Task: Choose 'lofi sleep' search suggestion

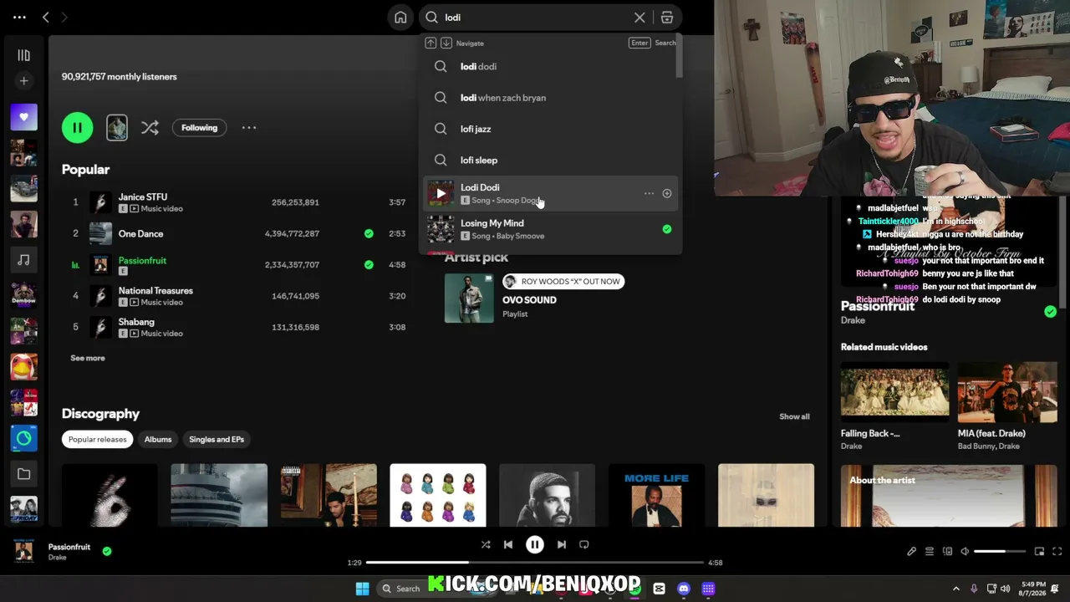Action: click(550, 160)
